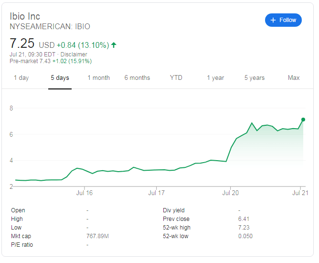Switch to the 1 year tab
This screenshot has width=319, height=263.
click(215, 78)
